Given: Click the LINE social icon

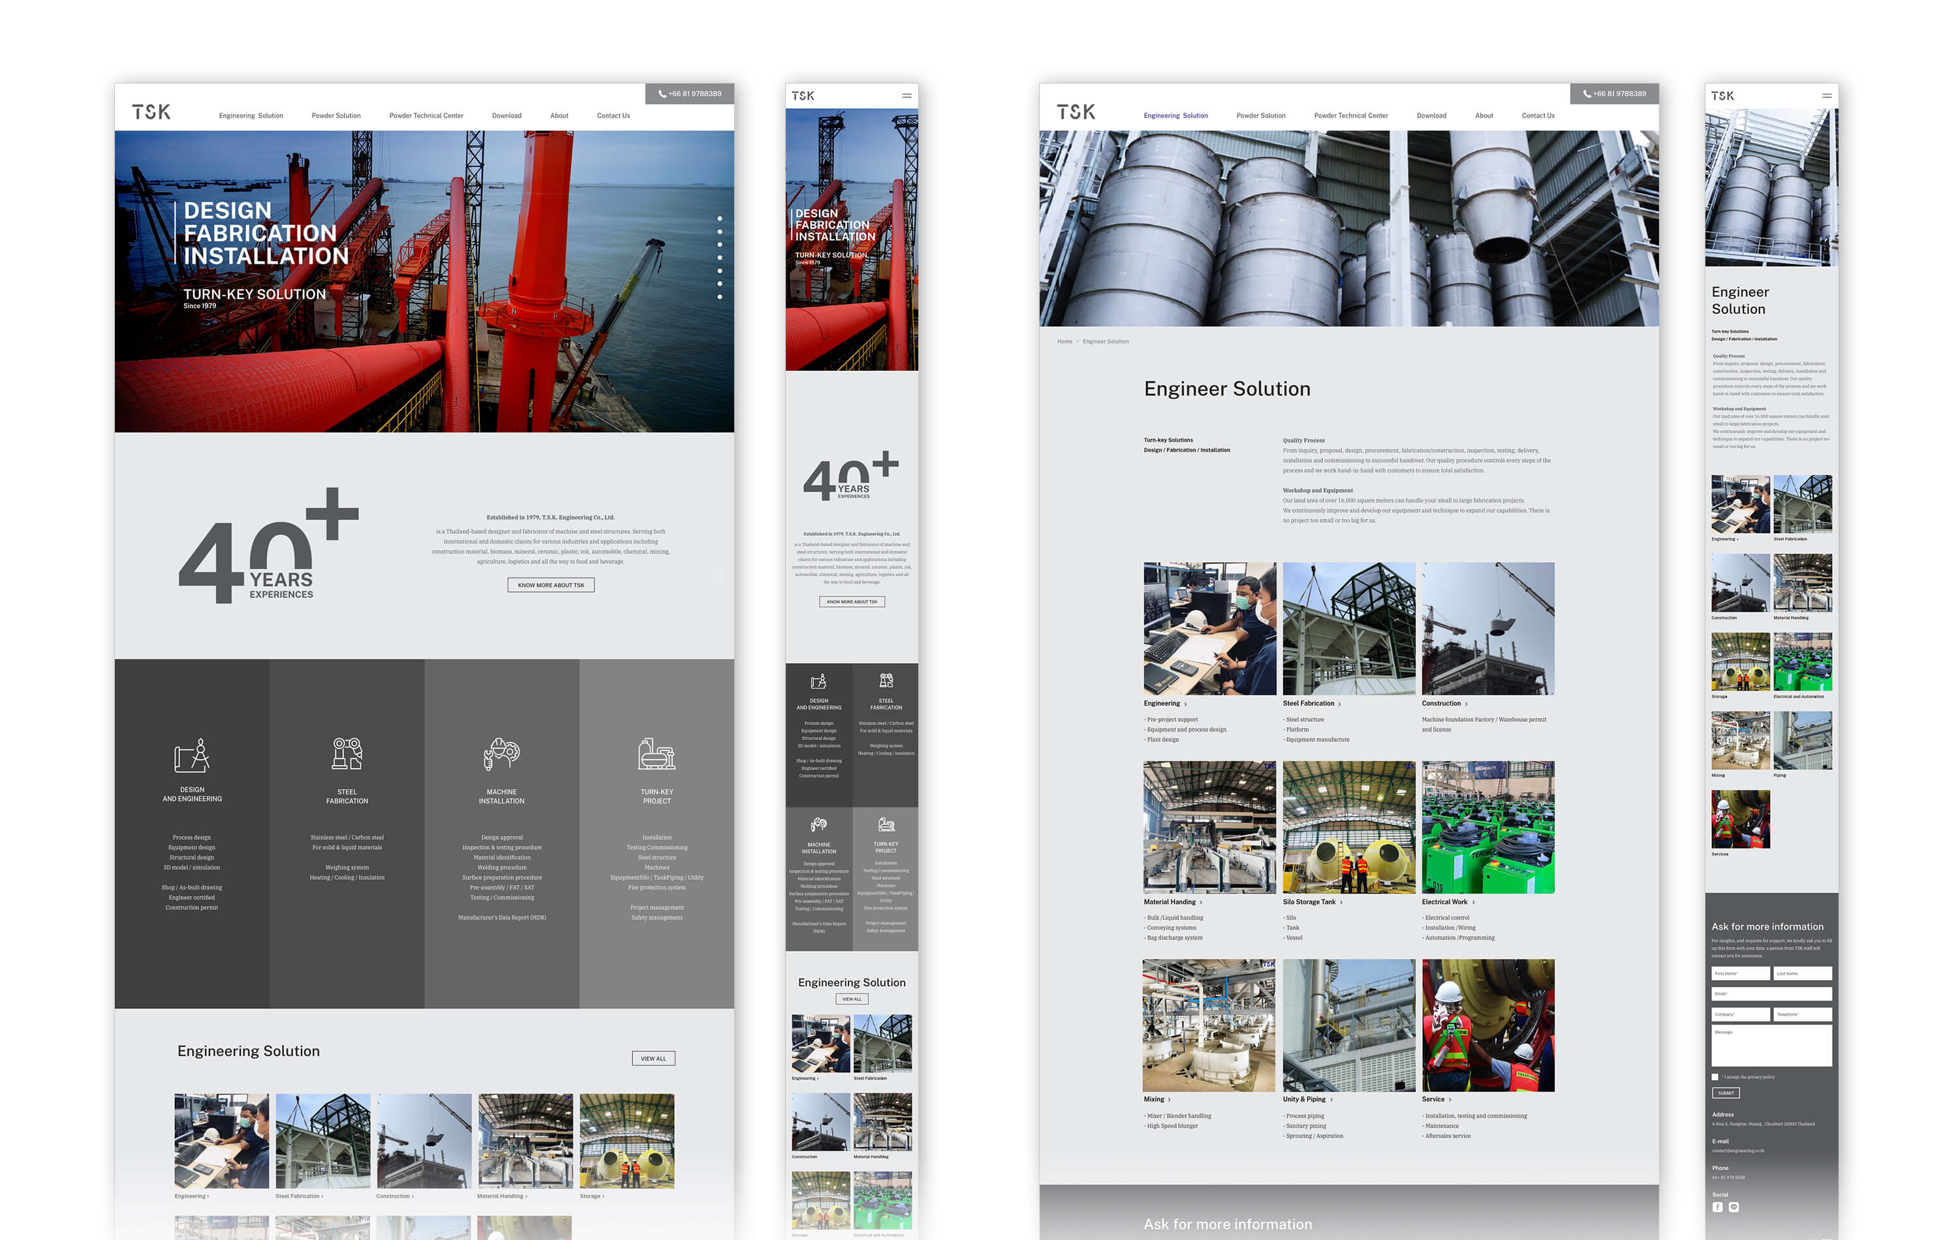Looking at the screenshot, I should 1733,1207.
